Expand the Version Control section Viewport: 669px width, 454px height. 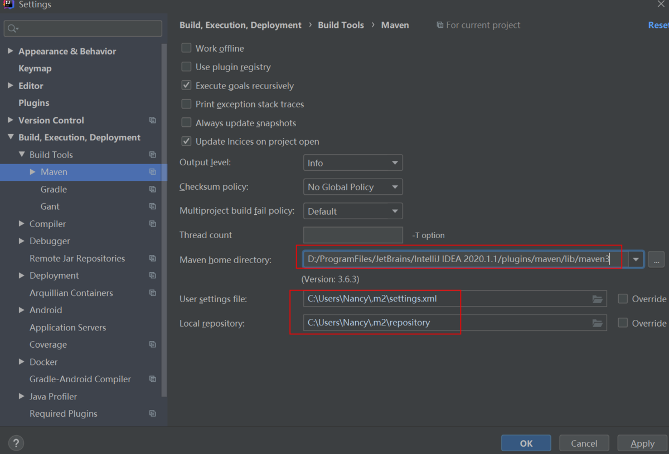point(10,120)
